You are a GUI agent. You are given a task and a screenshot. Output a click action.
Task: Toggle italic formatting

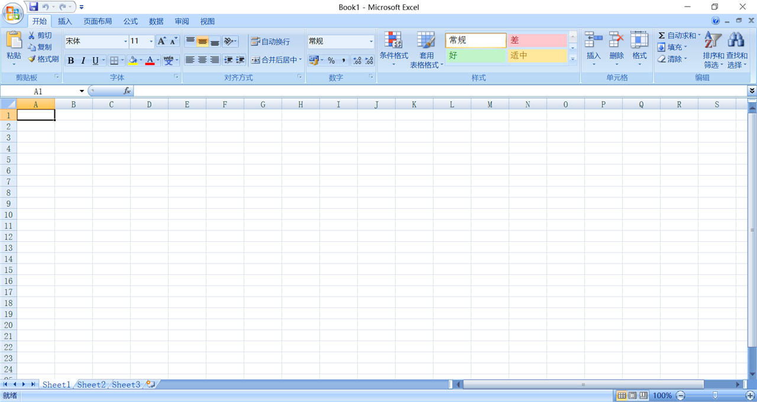[83, 60]
